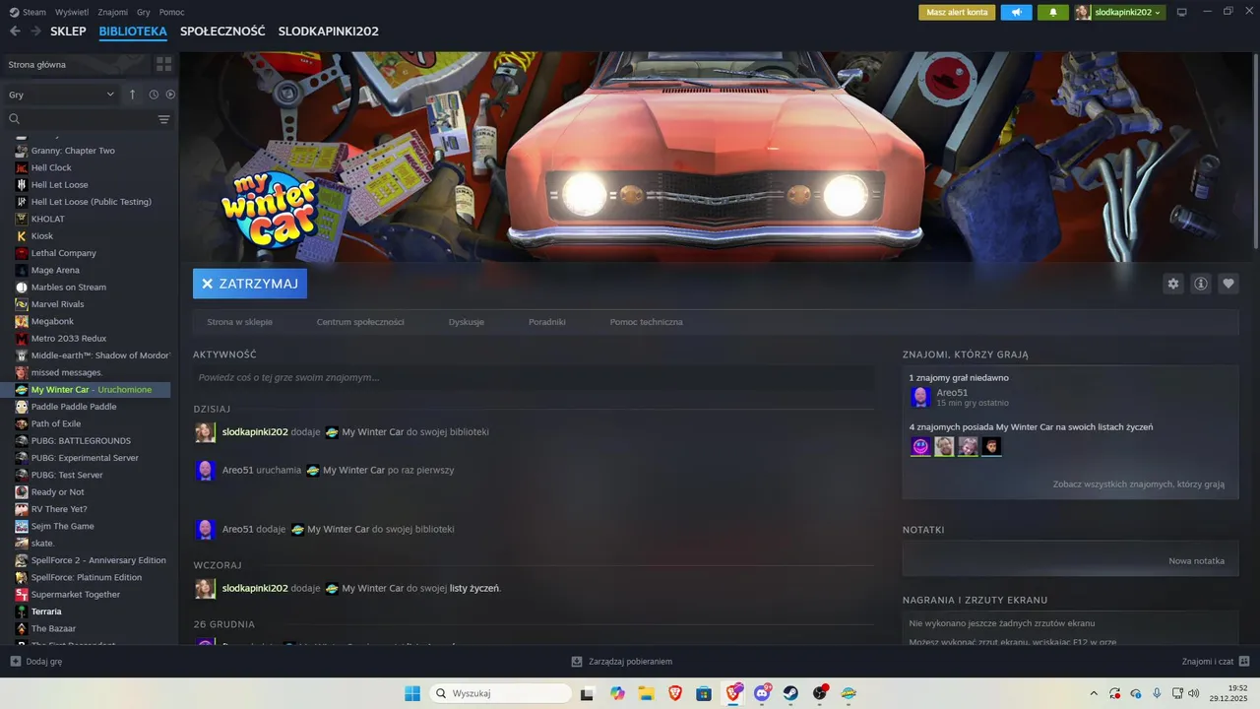This screenshot has width=1260, height=709.
Task: Switch to Big Picture mode icon
Action: click(x=1182, y=12)
